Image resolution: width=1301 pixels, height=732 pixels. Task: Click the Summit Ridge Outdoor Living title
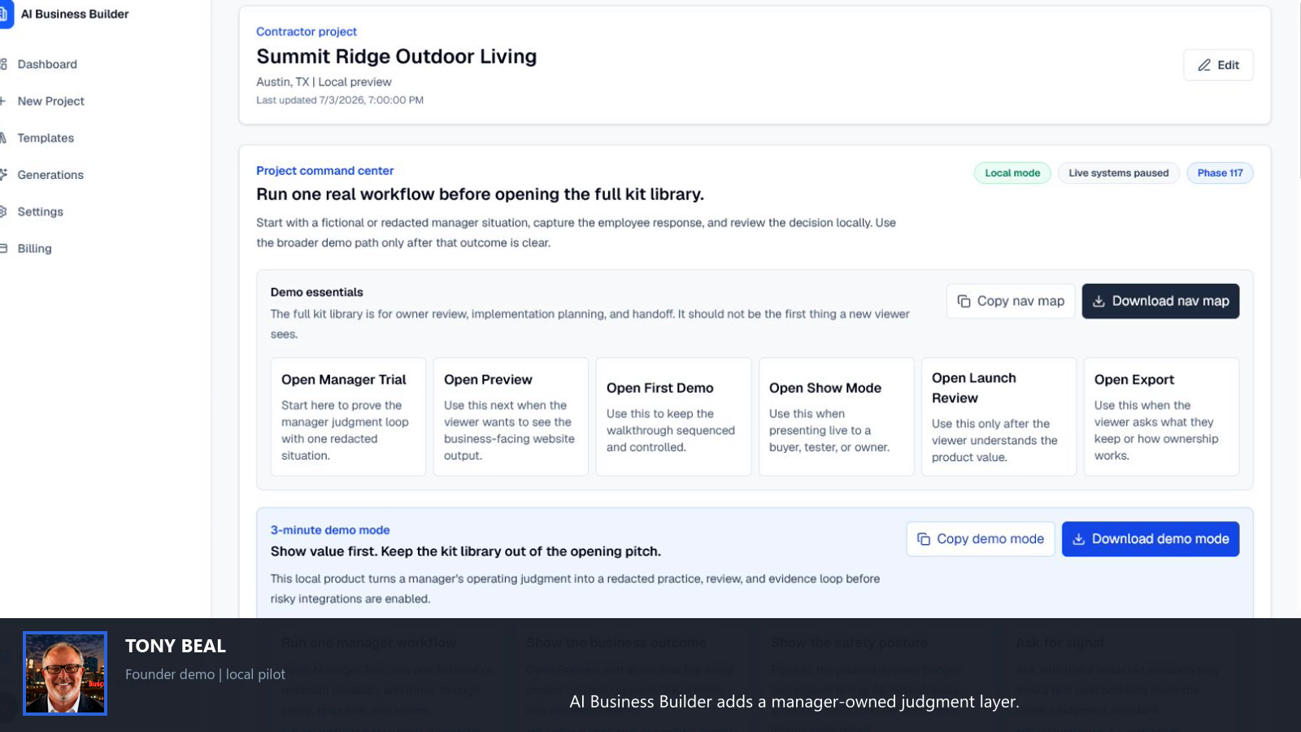click(x=397, y=56)
